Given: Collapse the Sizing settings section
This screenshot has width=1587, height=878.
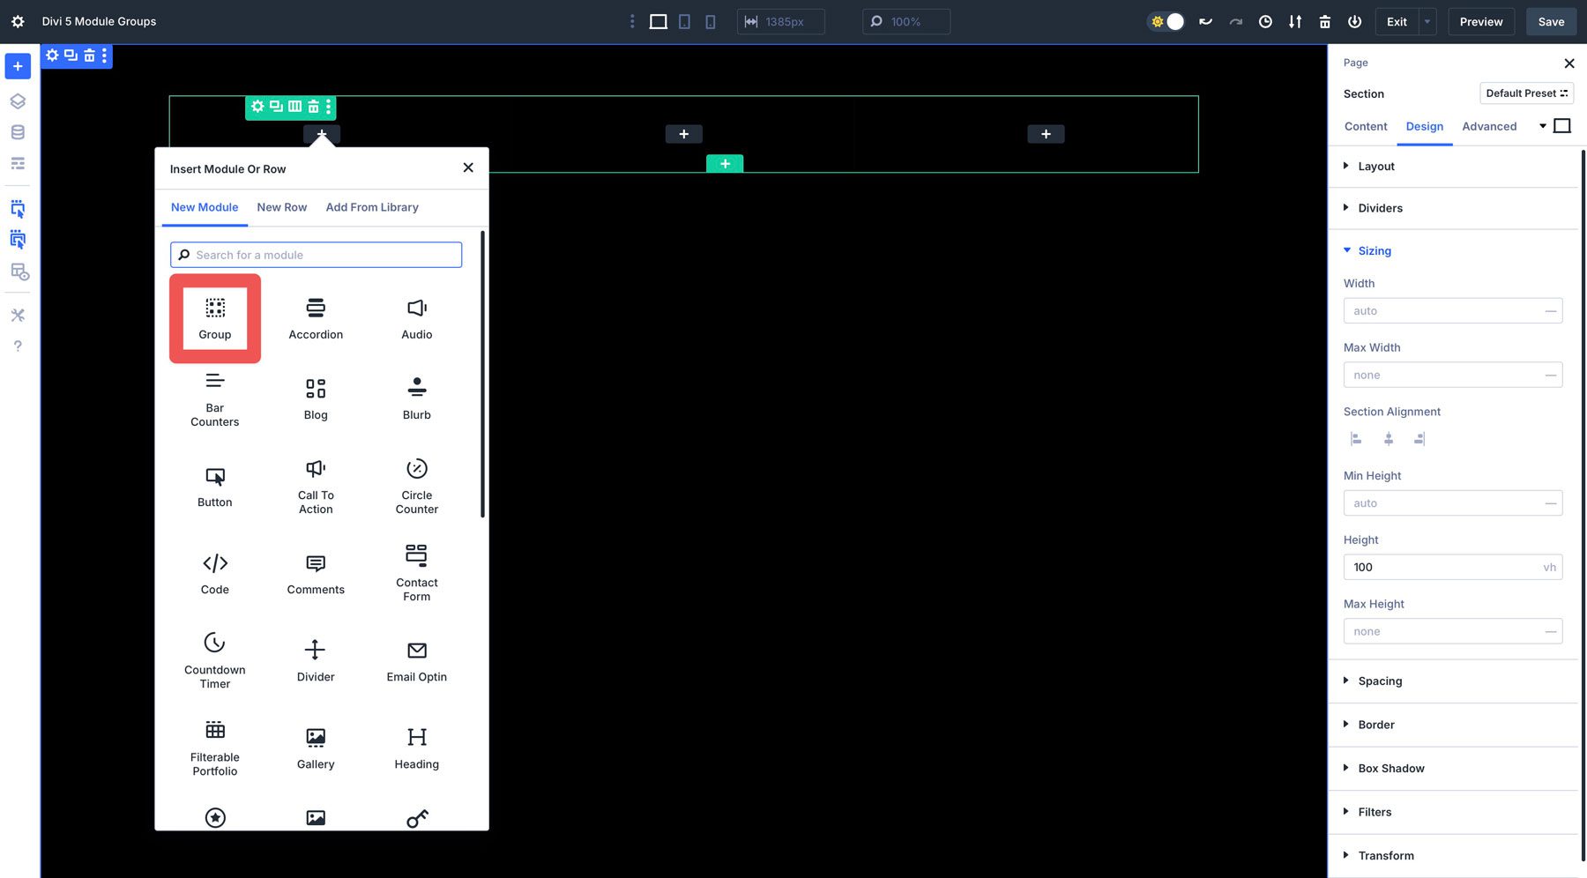Looking at the screenshot, I should [1374, 250].
